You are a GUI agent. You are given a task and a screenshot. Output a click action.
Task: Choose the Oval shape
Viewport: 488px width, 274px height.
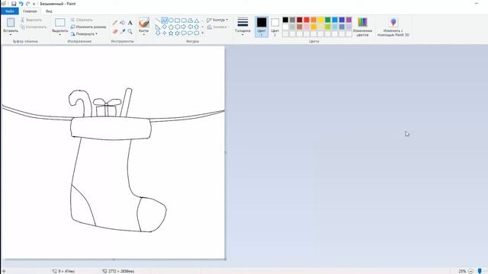point(171,21)
